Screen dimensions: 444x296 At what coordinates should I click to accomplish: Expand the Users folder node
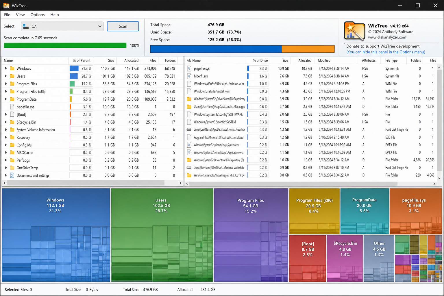click(x=6, y=76)
